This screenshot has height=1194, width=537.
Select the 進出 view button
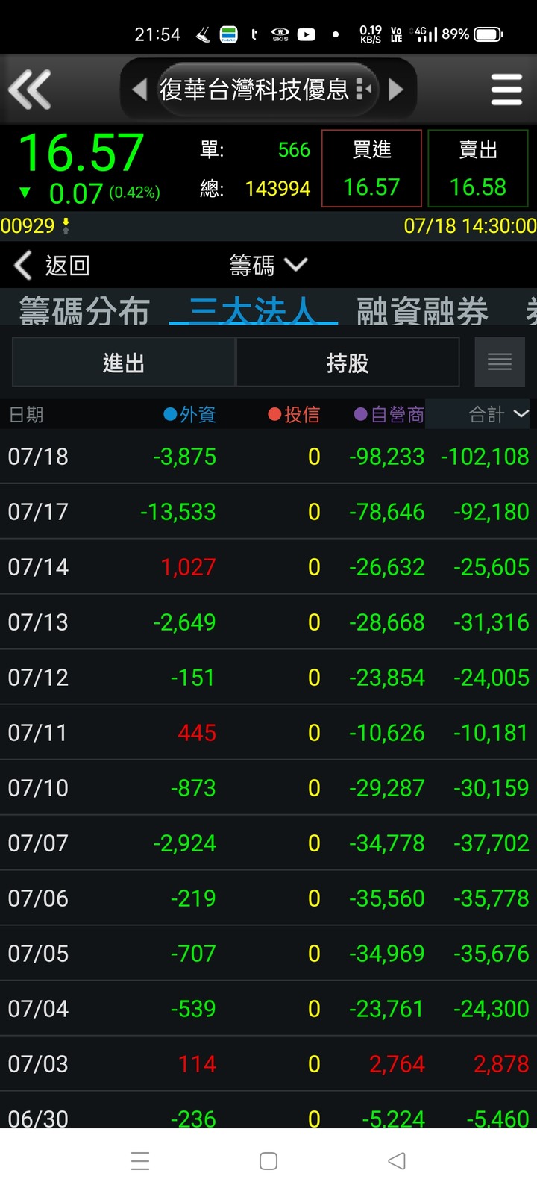(124, 363)
